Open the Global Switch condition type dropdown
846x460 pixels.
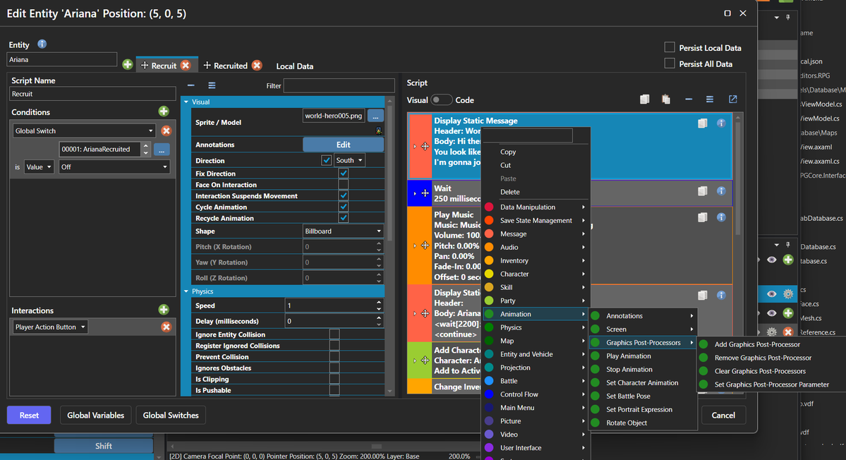click(84, 131)
